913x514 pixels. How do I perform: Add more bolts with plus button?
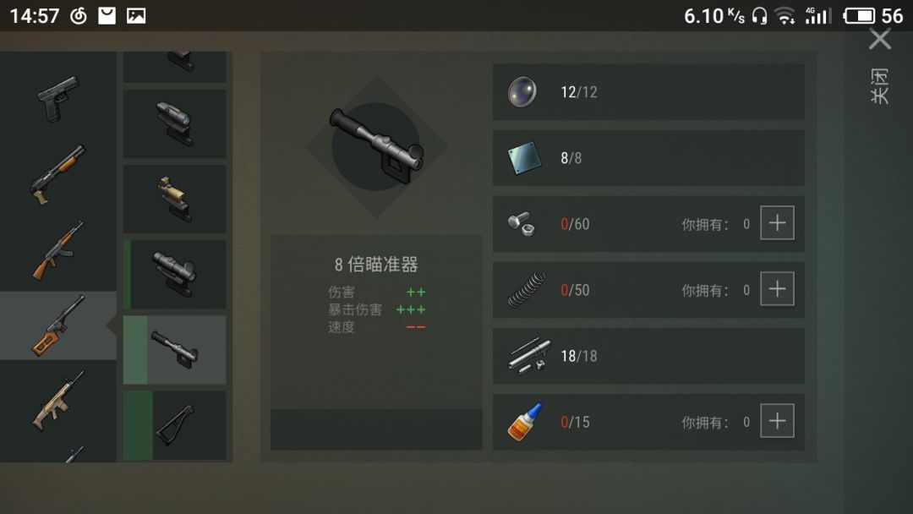pyautogui.click(x=778, y=223)
